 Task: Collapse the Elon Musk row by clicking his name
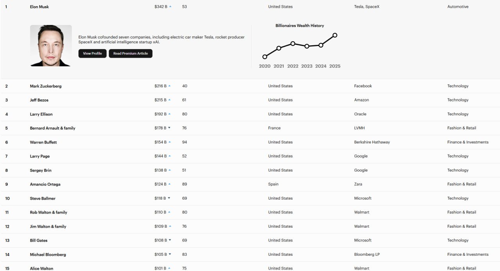click(x=39, y=7)
